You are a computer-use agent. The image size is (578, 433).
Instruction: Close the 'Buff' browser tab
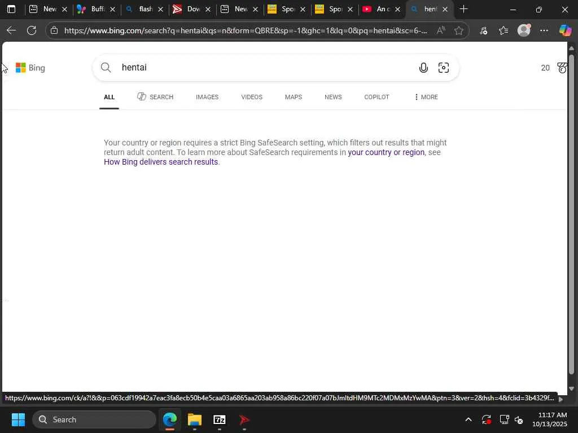click(112, 9)
